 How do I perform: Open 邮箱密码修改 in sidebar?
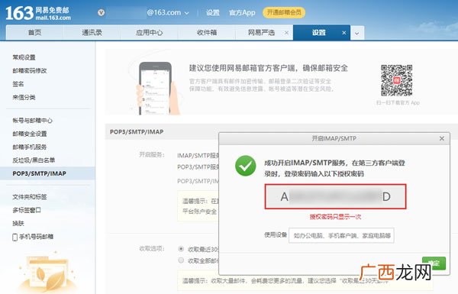pos(30,71)
